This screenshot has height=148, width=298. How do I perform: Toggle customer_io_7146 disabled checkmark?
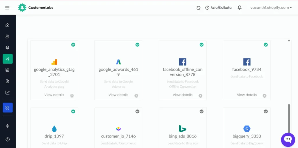[137, 112]
